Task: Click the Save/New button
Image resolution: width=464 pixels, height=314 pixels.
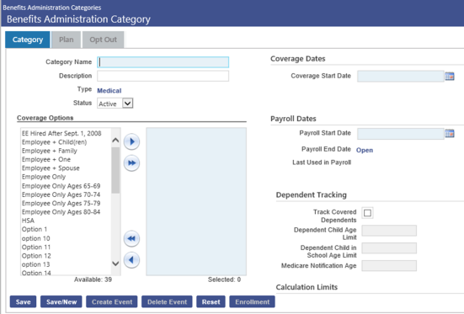Action: (61, 302)
